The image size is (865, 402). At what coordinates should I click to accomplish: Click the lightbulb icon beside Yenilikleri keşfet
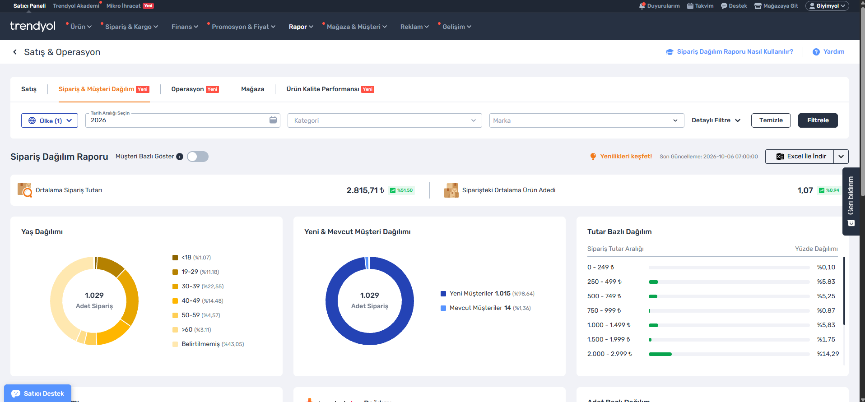click(593, 157)
